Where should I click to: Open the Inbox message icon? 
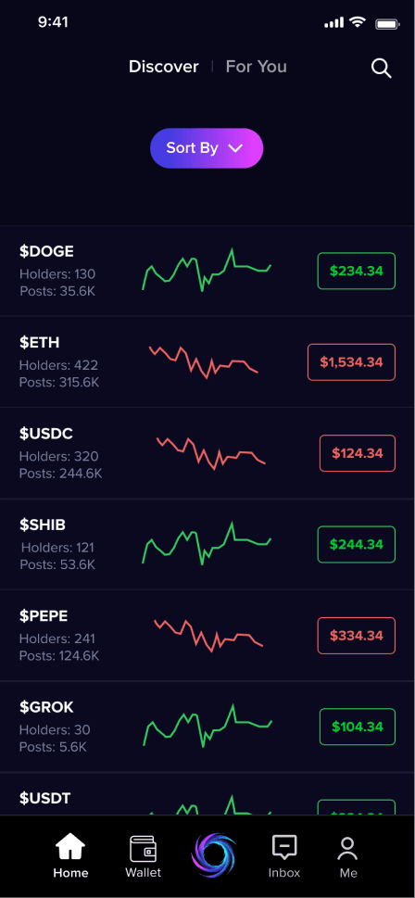coord(284,848)
